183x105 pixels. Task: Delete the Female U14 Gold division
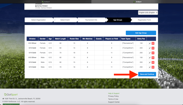click(x=153, y=53)
